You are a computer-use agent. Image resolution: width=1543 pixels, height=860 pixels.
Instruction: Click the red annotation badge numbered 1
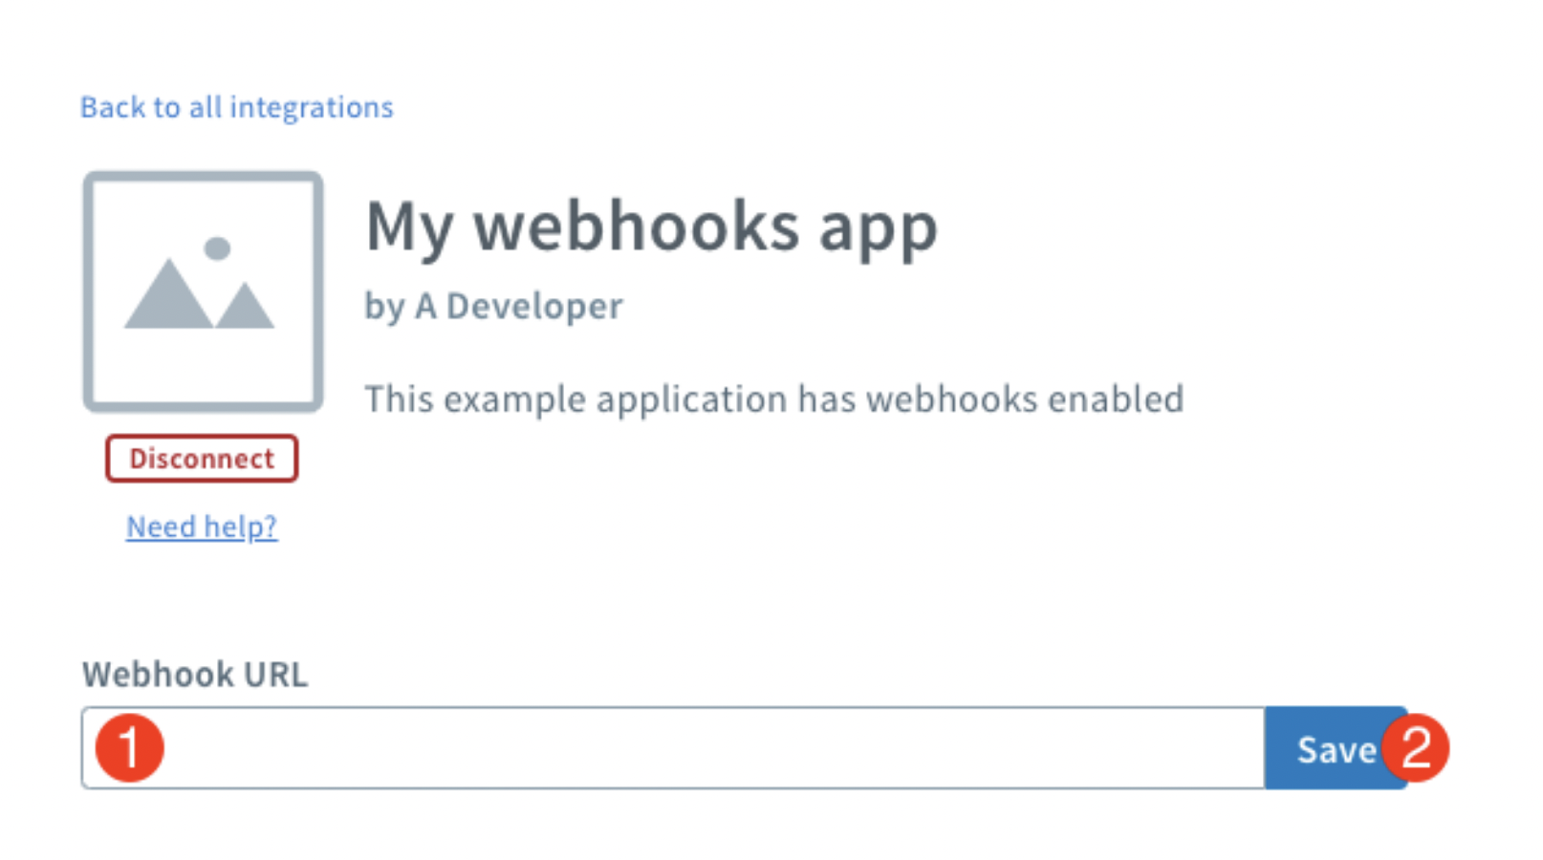pyautogui.click(x=129, y=748)
